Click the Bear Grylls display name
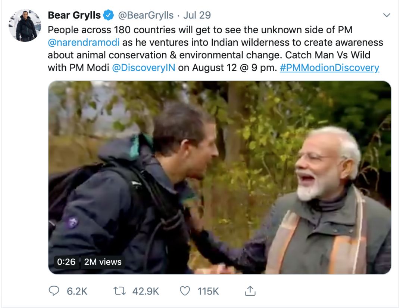The image size is (403, 308). pos(74,15)
